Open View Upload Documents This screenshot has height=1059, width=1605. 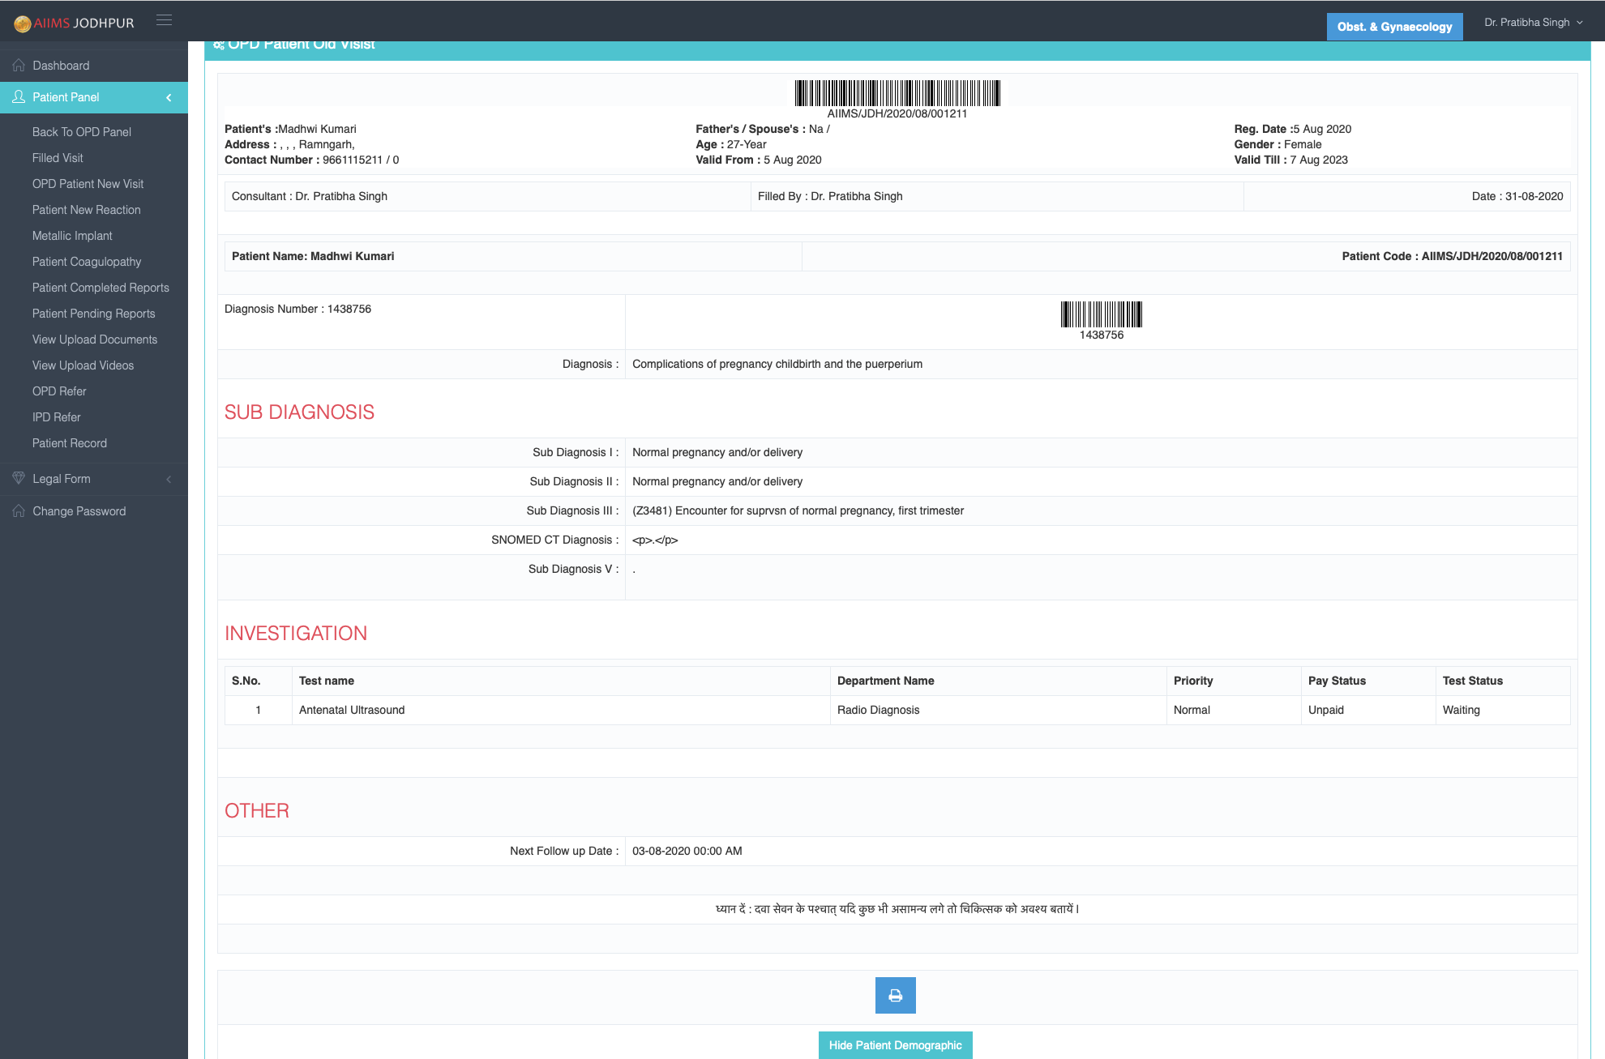95,339
